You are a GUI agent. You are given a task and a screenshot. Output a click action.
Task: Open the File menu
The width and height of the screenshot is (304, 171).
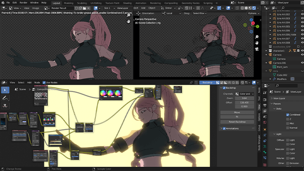tap(8, 3)
